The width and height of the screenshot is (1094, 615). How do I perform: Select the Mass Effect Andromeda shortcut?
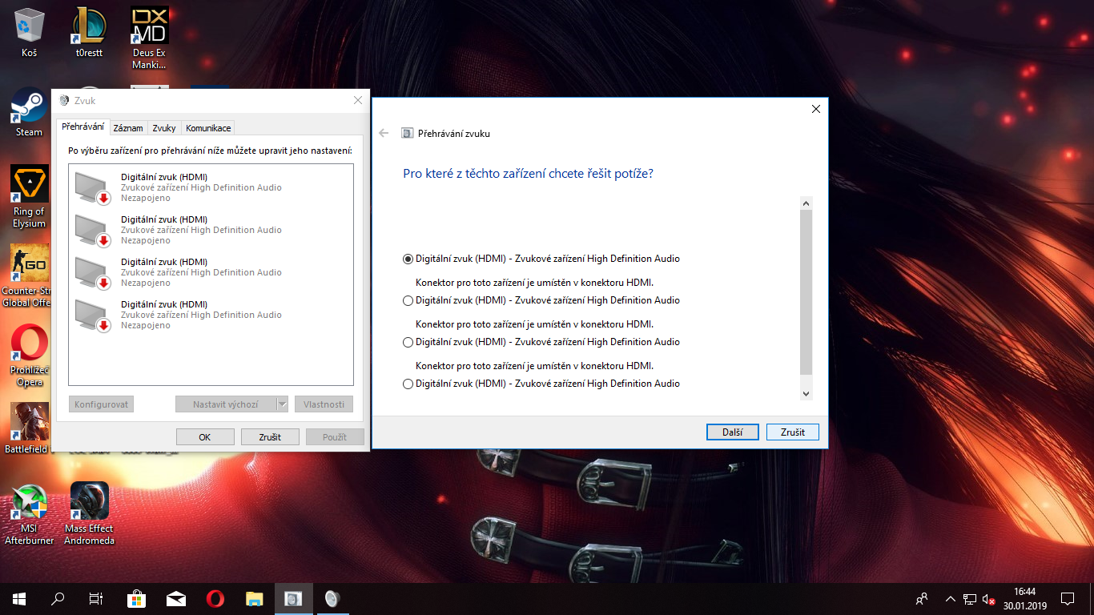[x=89, y=514]
